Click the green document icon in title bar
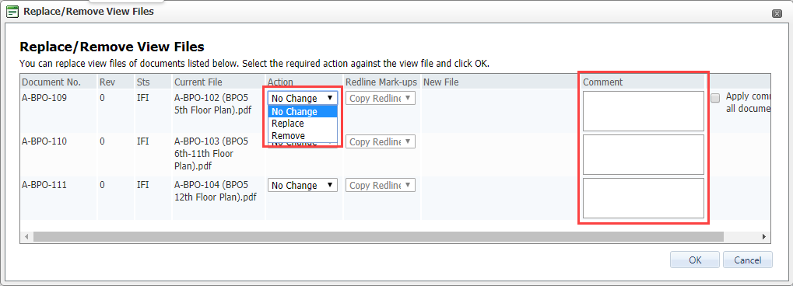793x286 pixels. coord(12,11)
